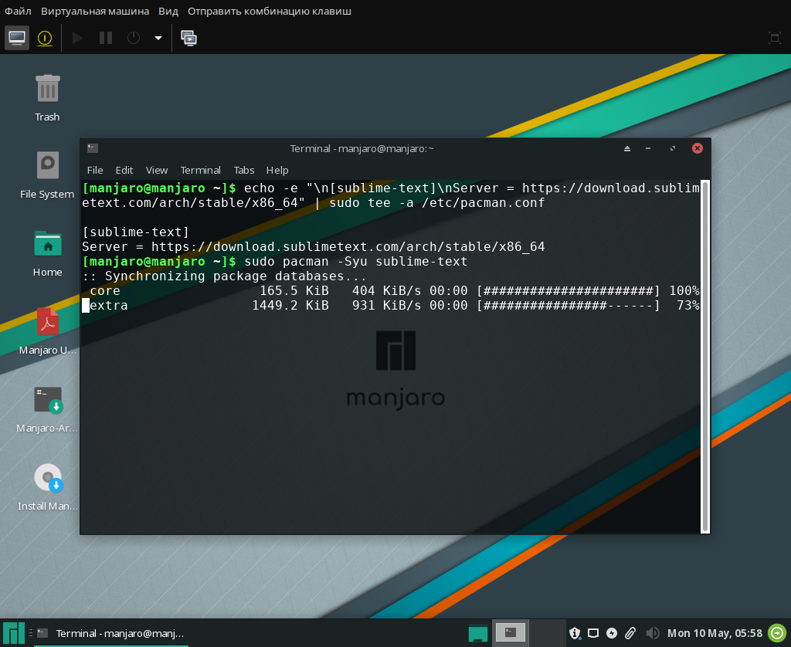Image resolution: width=791 pixels, height=647 pixels.
Task: Open the Виртуальная машина menu
Action: coord(95,12)
